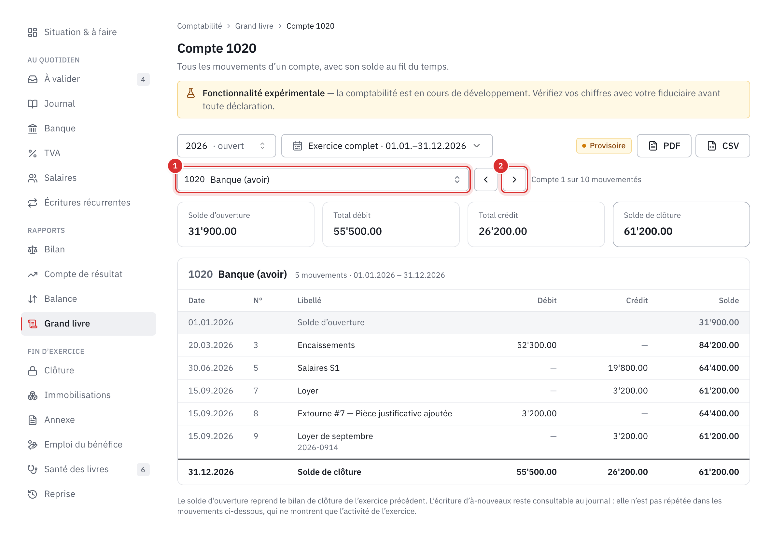Go to the next account arrow

click(x=514, y=180)
